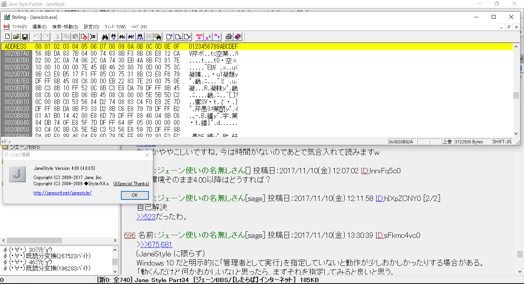Open the 編集(E) menu
This screenshot has width=524, height=284.
(x=40, y=27)
